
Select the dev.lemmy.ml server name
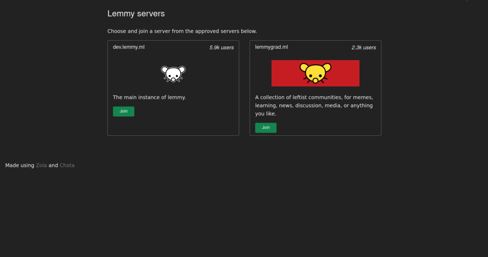(x=128, y=47)
